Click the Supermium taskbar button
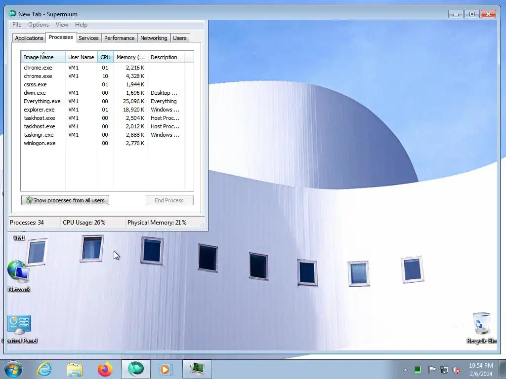 [135, 369]
